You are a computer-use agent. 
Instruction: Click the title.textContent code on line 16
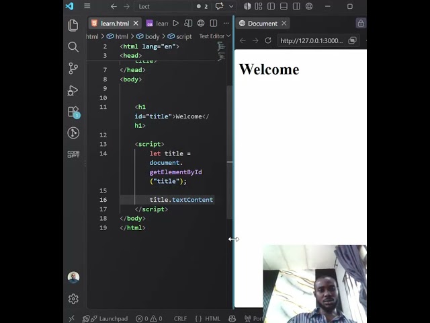[x=181, y=200]
